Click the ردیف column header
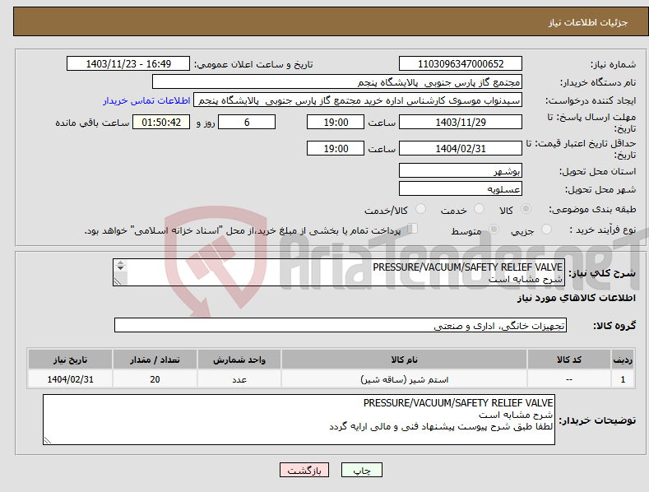Image resolution: width=649 pixels, height=492 pixels. (623, 360)
